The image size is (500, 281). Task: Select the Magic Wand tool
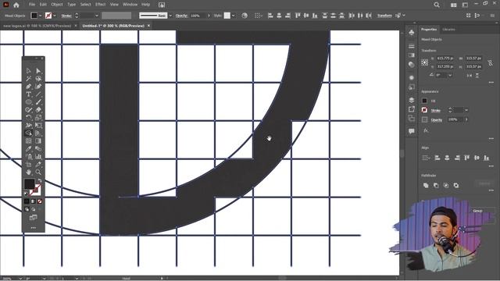[x=28, y=78]
